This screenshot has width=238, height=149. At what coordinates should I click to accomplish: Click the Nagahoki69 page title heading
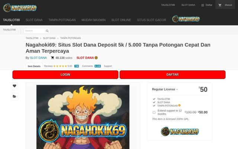point(118,48)
